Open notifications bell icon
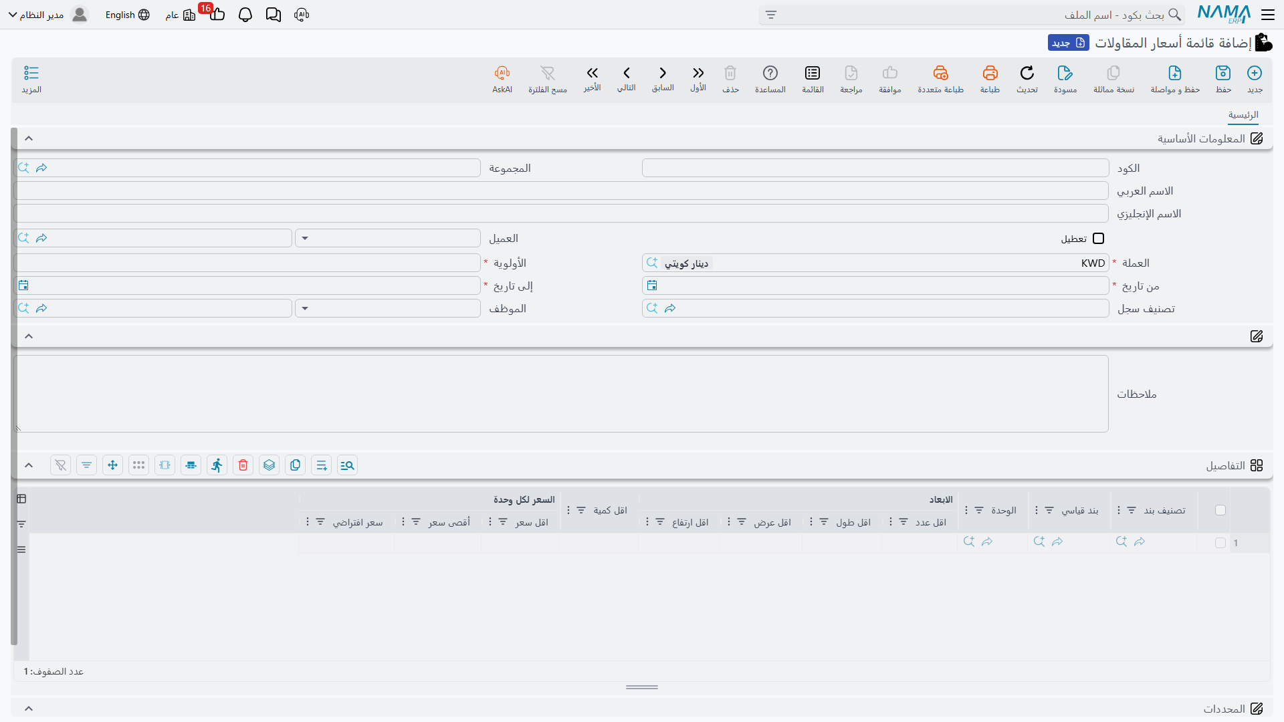Viewport: 1284px width, 722px height. (x=245, y=15)
